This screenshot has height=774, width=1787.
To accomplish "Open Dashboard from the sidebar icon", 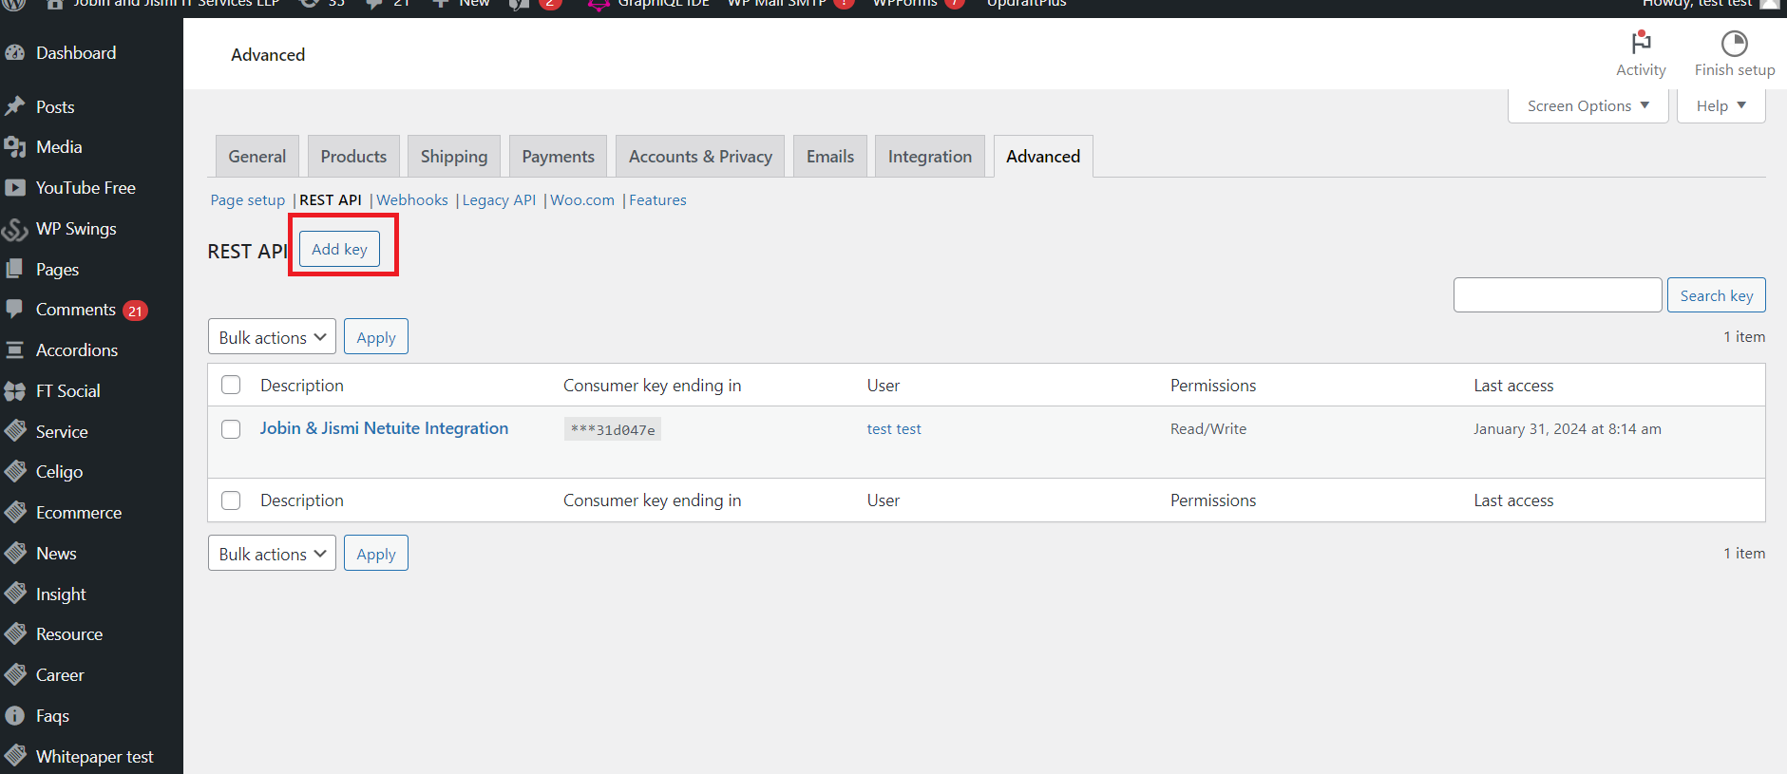I will click(x=15, y=53).
